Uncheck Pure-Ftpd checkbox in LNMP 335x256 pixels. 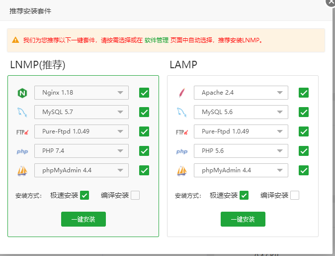coord(144,131)
